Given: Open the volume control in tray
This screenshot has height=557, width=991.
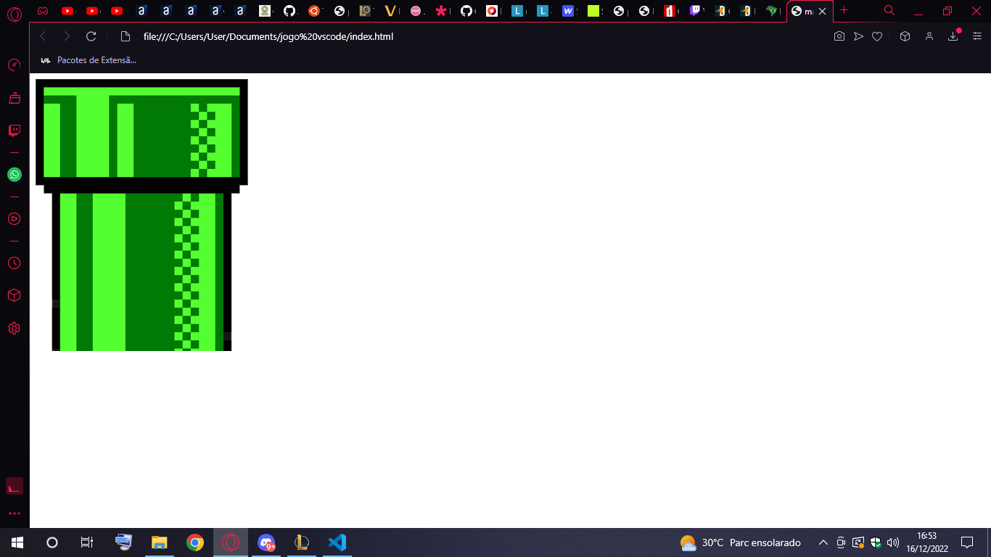Looking at the screenshot, I should coord(894,542).
